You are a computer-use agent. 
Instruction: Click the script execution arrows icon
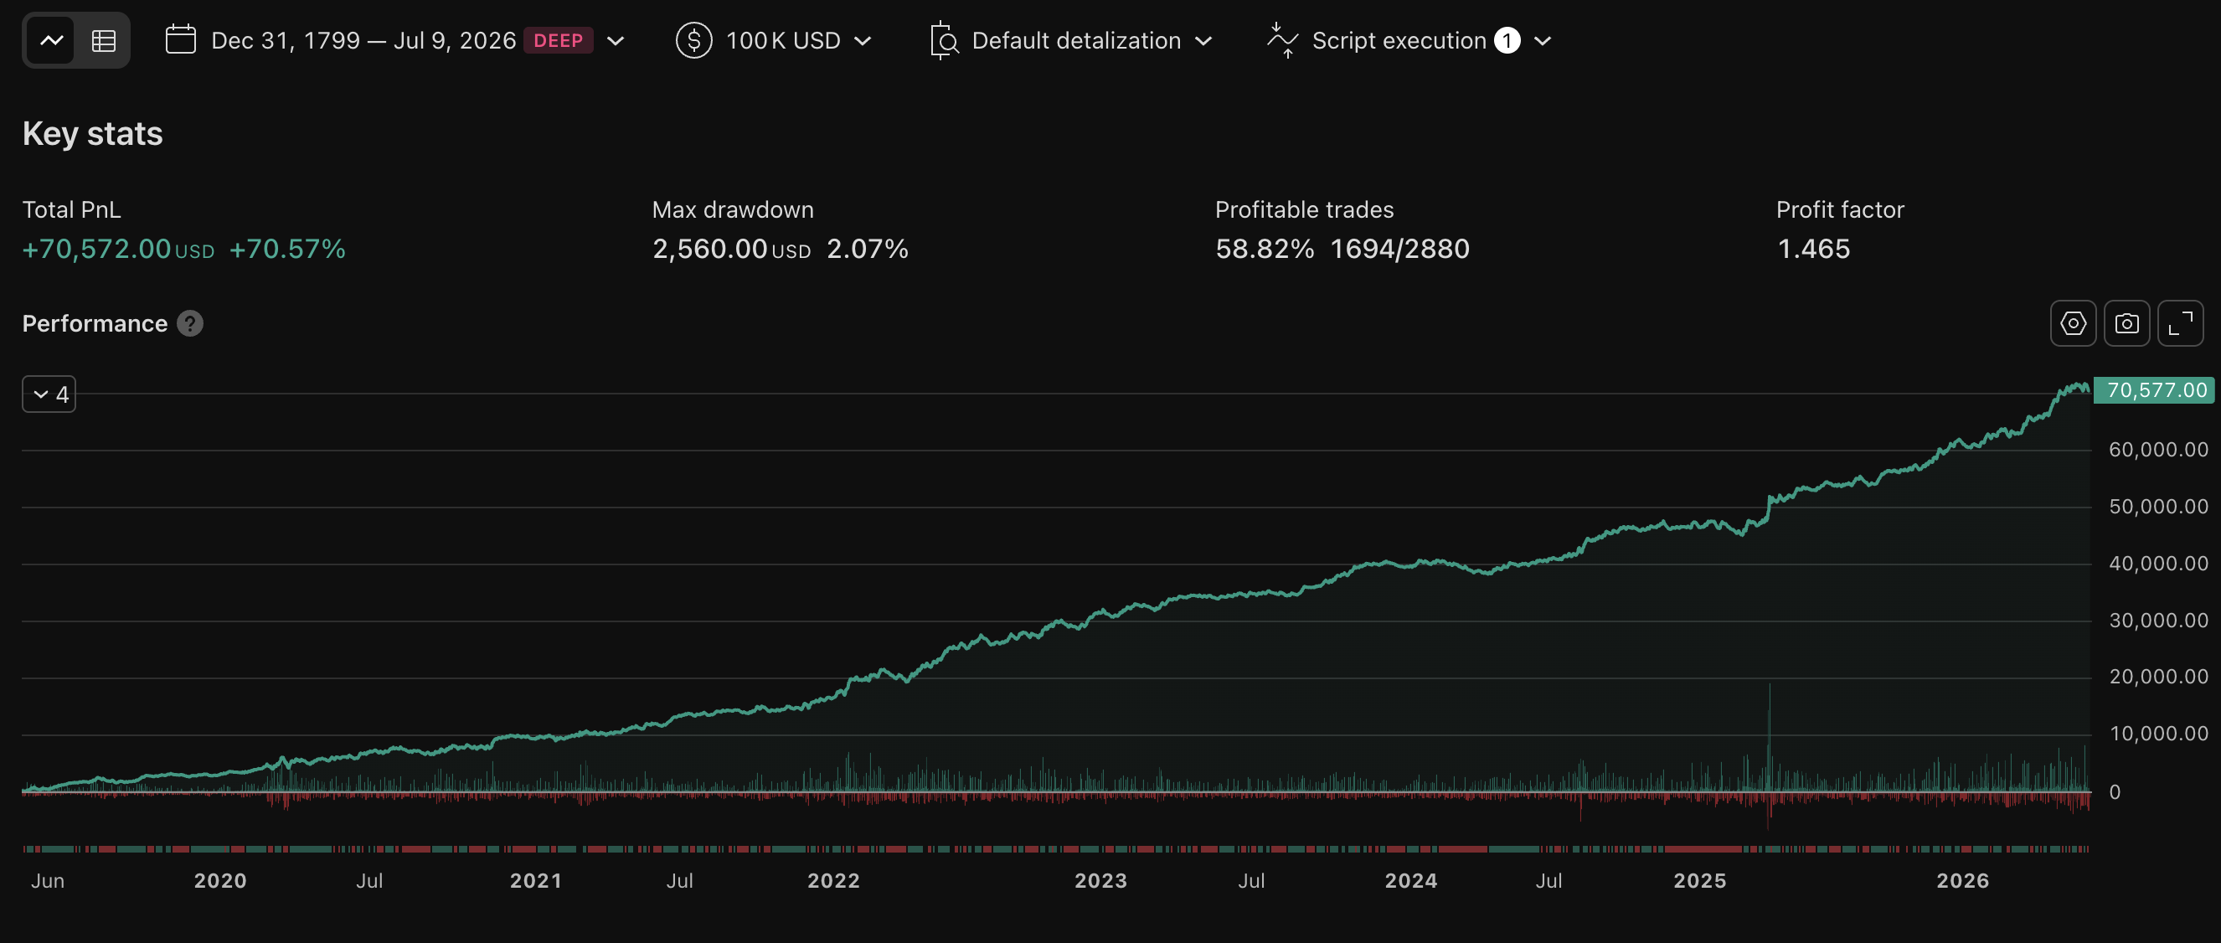point(1282,40)
